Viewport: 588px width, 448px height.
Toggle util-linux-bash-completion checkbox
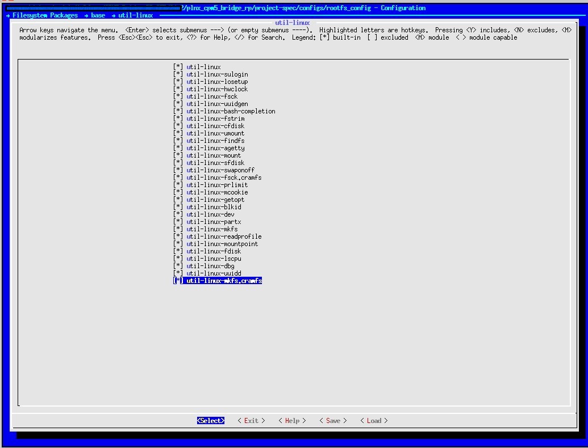tap(178, 111)
